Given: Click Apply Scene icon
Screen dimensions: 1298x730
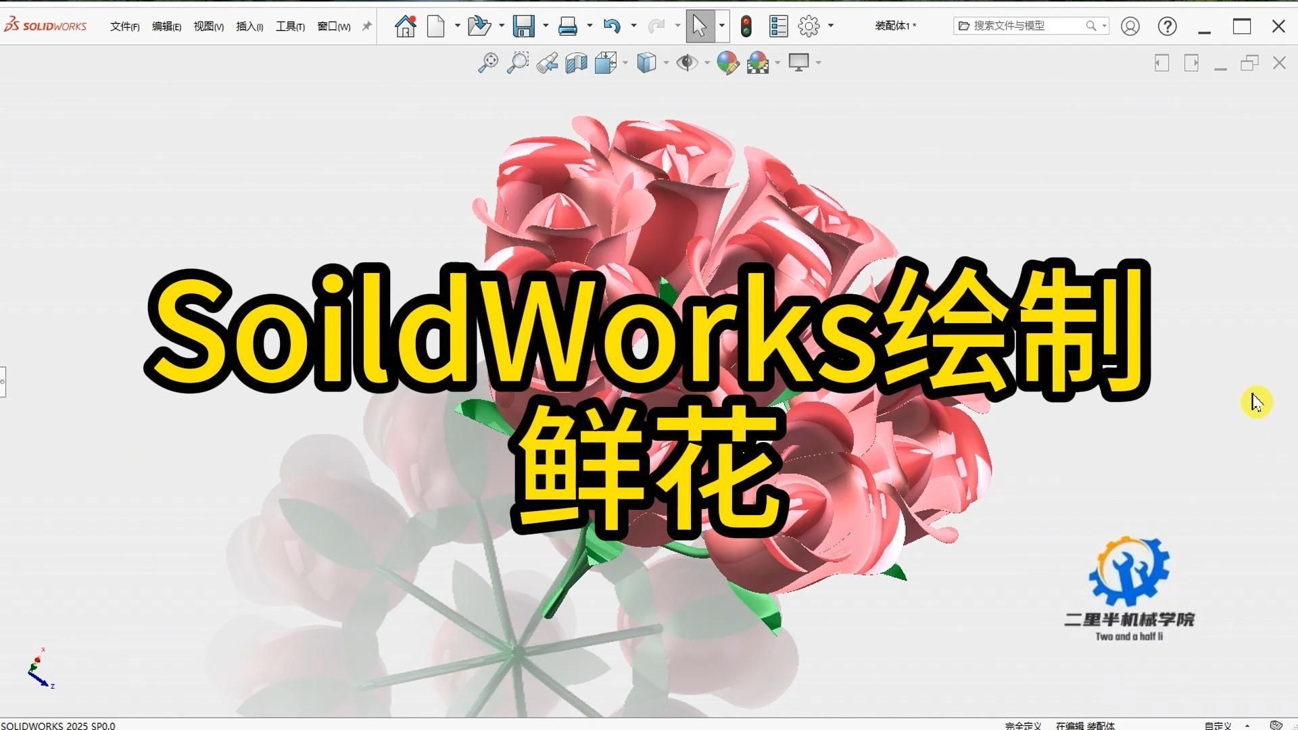Looking at the screenshot, I should click(758, 63).
